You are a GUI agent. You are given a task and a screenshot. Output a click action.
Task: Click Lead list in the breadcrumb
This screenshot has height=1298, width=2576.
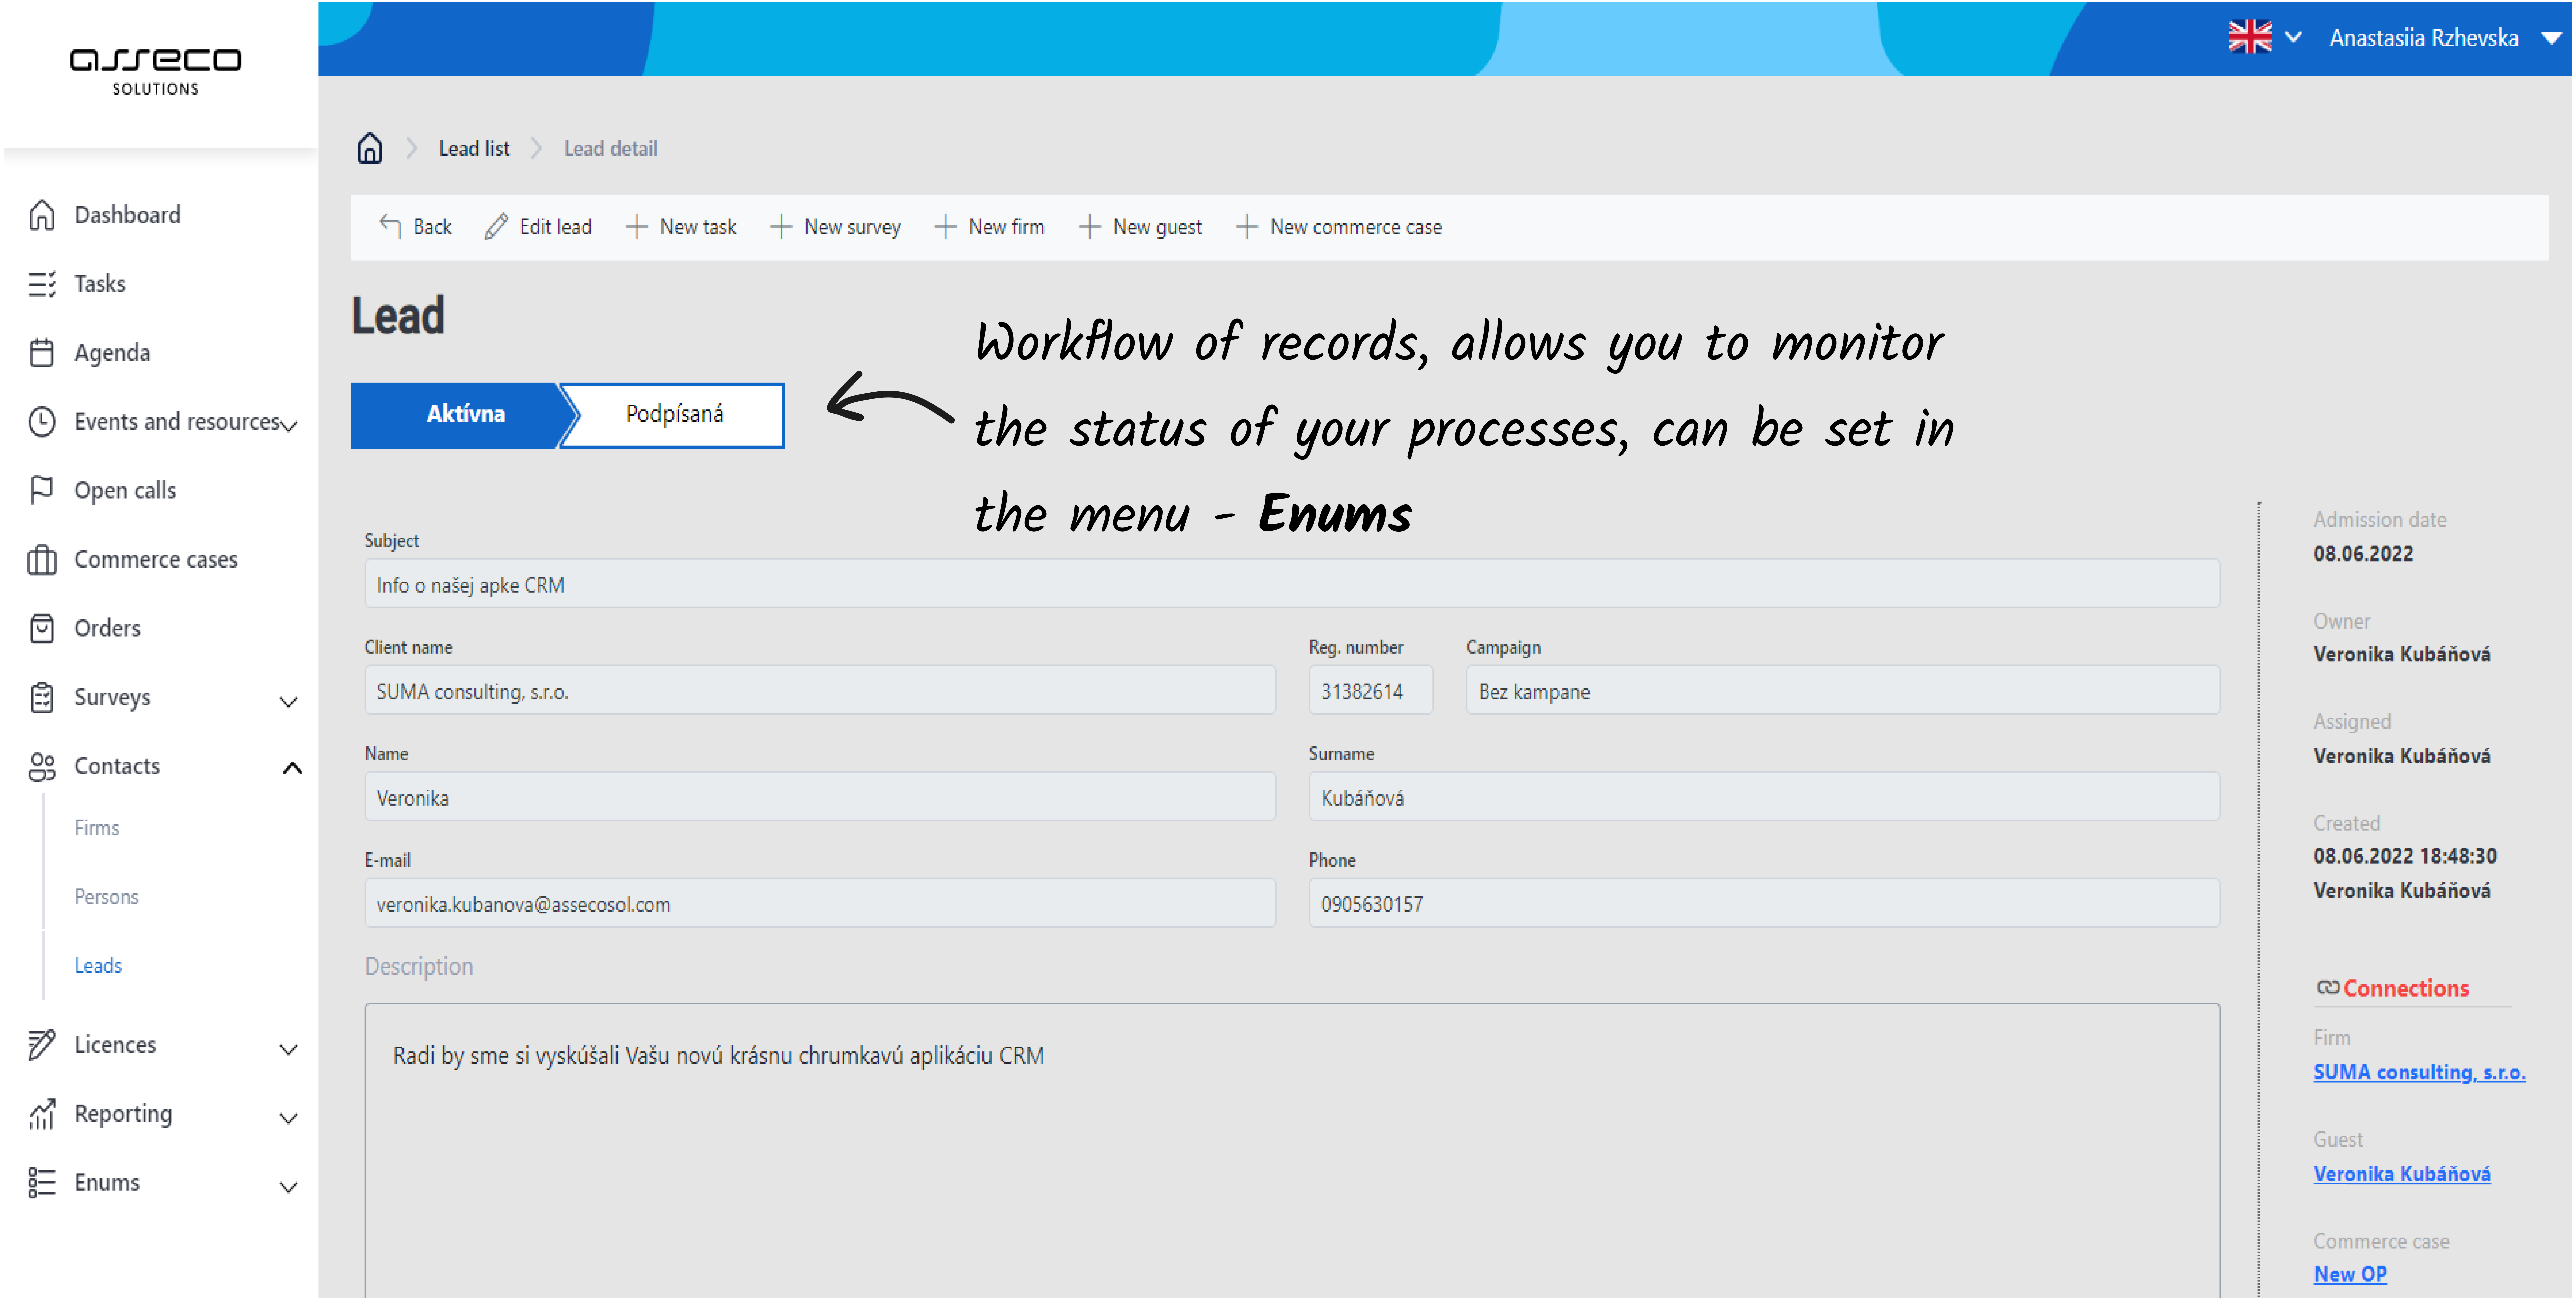pyautogui.click(x=474, y=149)
